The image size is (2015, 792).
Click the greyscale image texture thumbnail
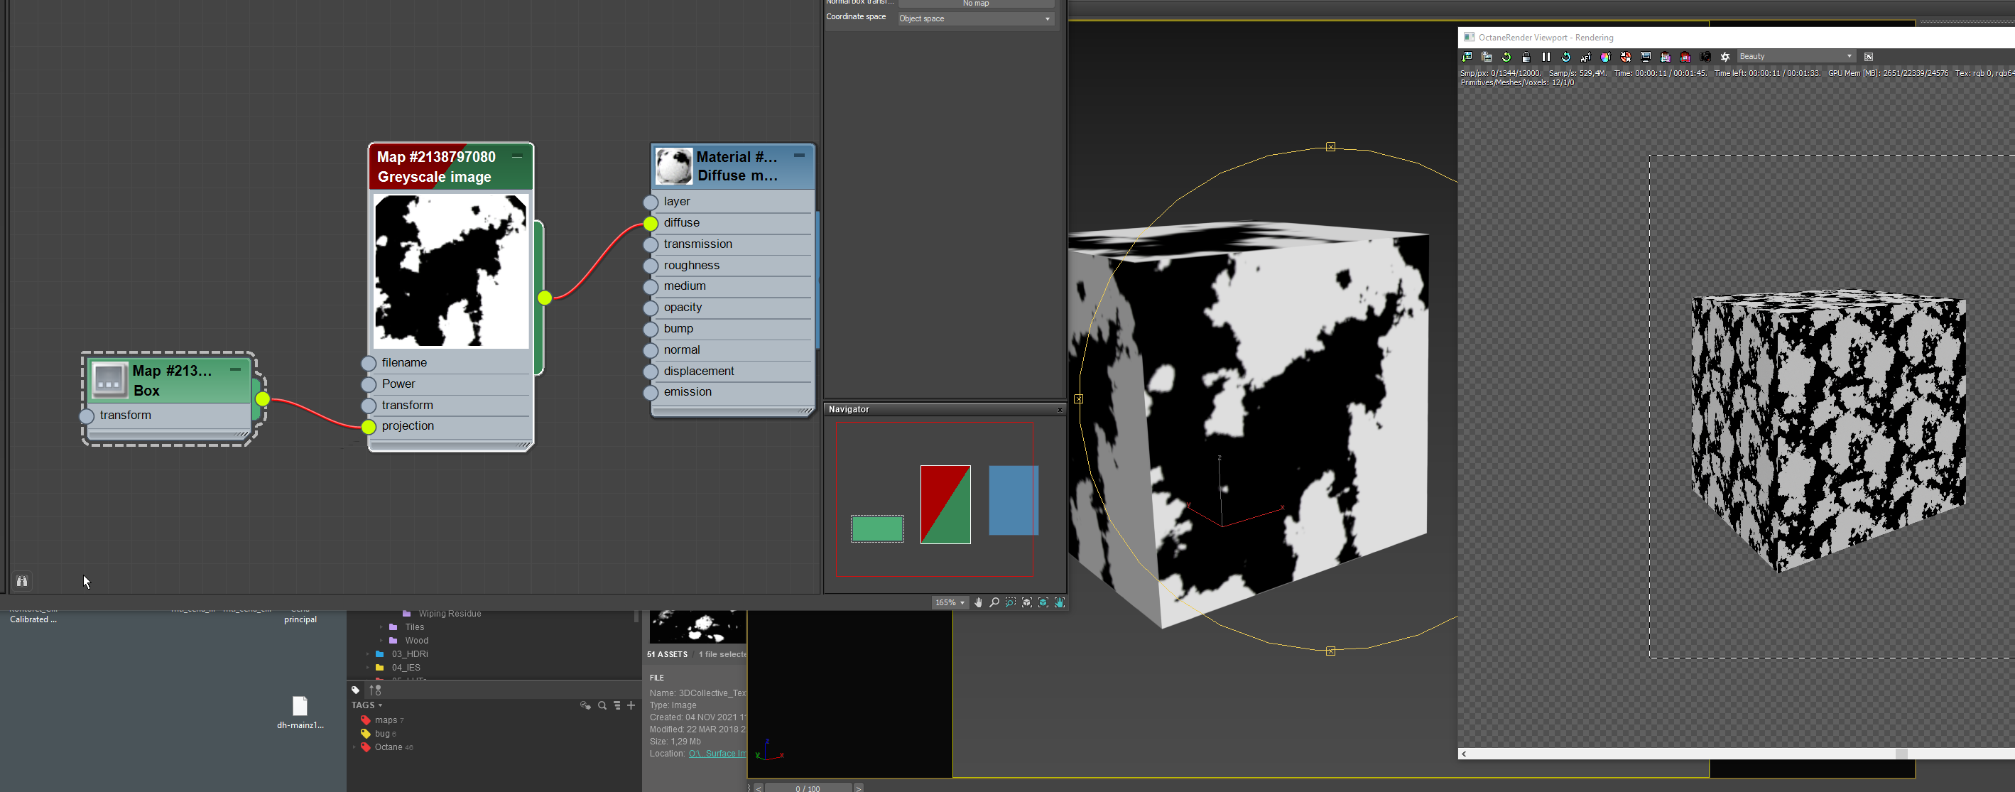(x=450, y=271)
